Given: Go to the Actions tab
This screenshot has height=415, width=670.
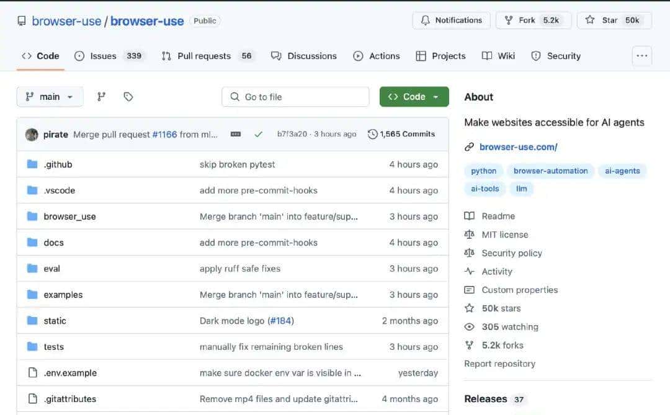Looking at the screenshot, I should [377, 56].
